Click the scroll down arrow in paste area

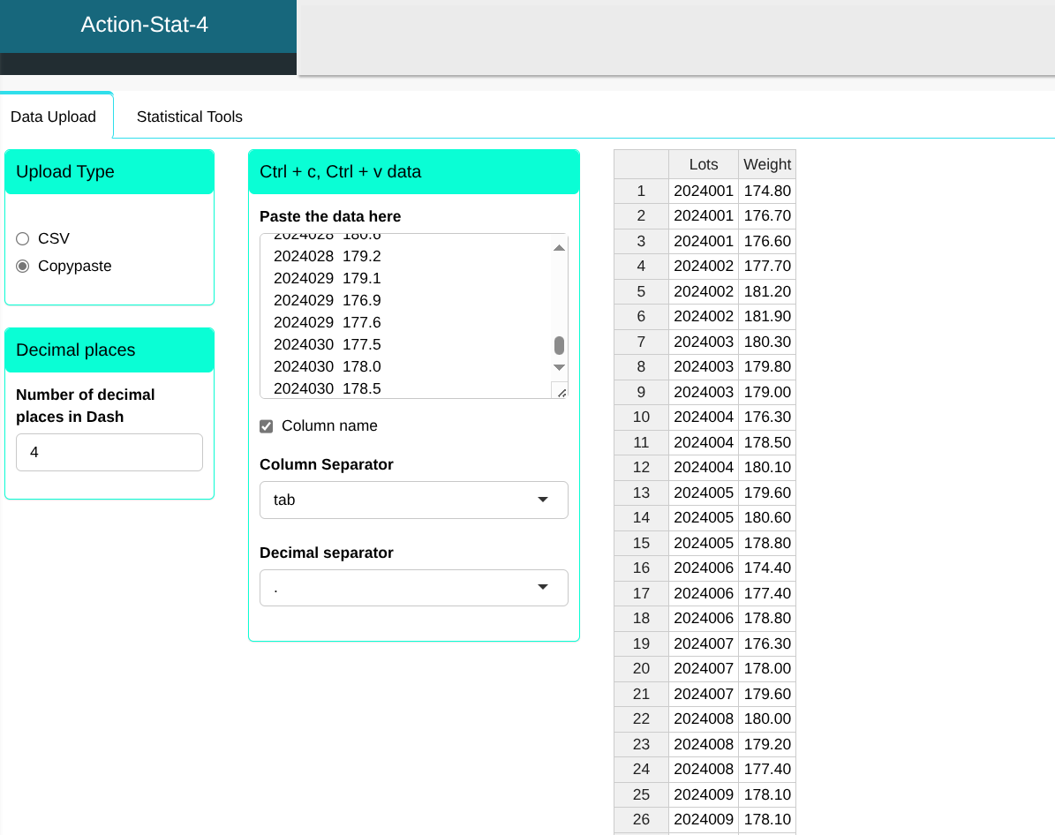click(559, 367)
